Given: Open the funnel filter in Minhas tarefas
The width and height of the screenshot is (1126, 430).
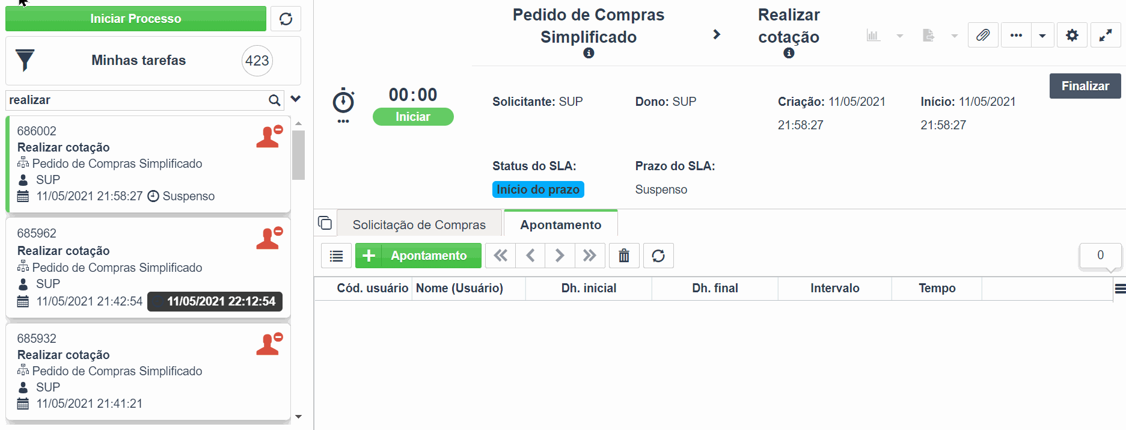Looking at the screenshot, I should [25, 60].
